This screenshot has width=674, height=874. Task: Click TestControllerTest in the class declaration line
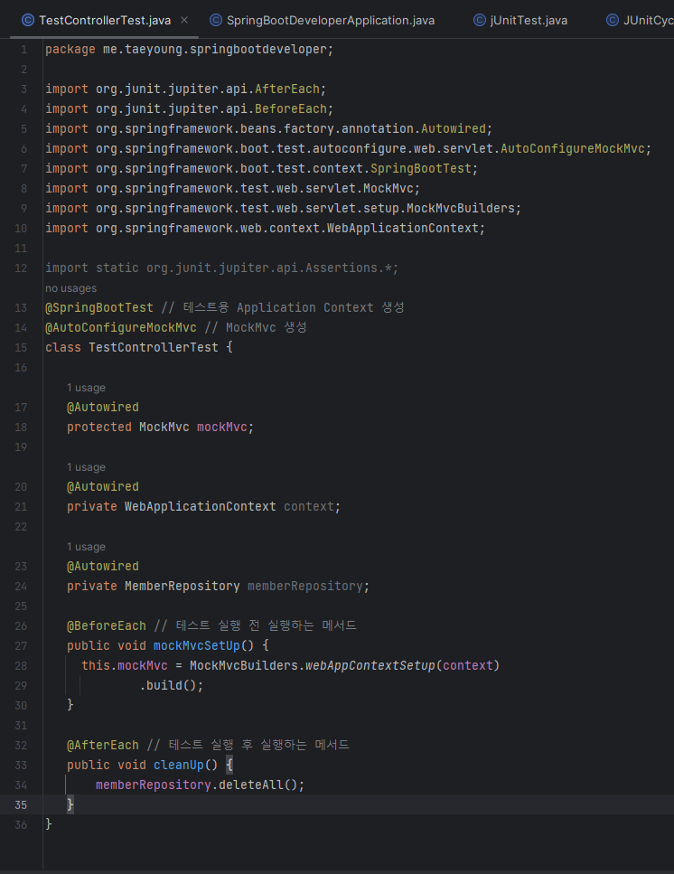pos(154,347)
